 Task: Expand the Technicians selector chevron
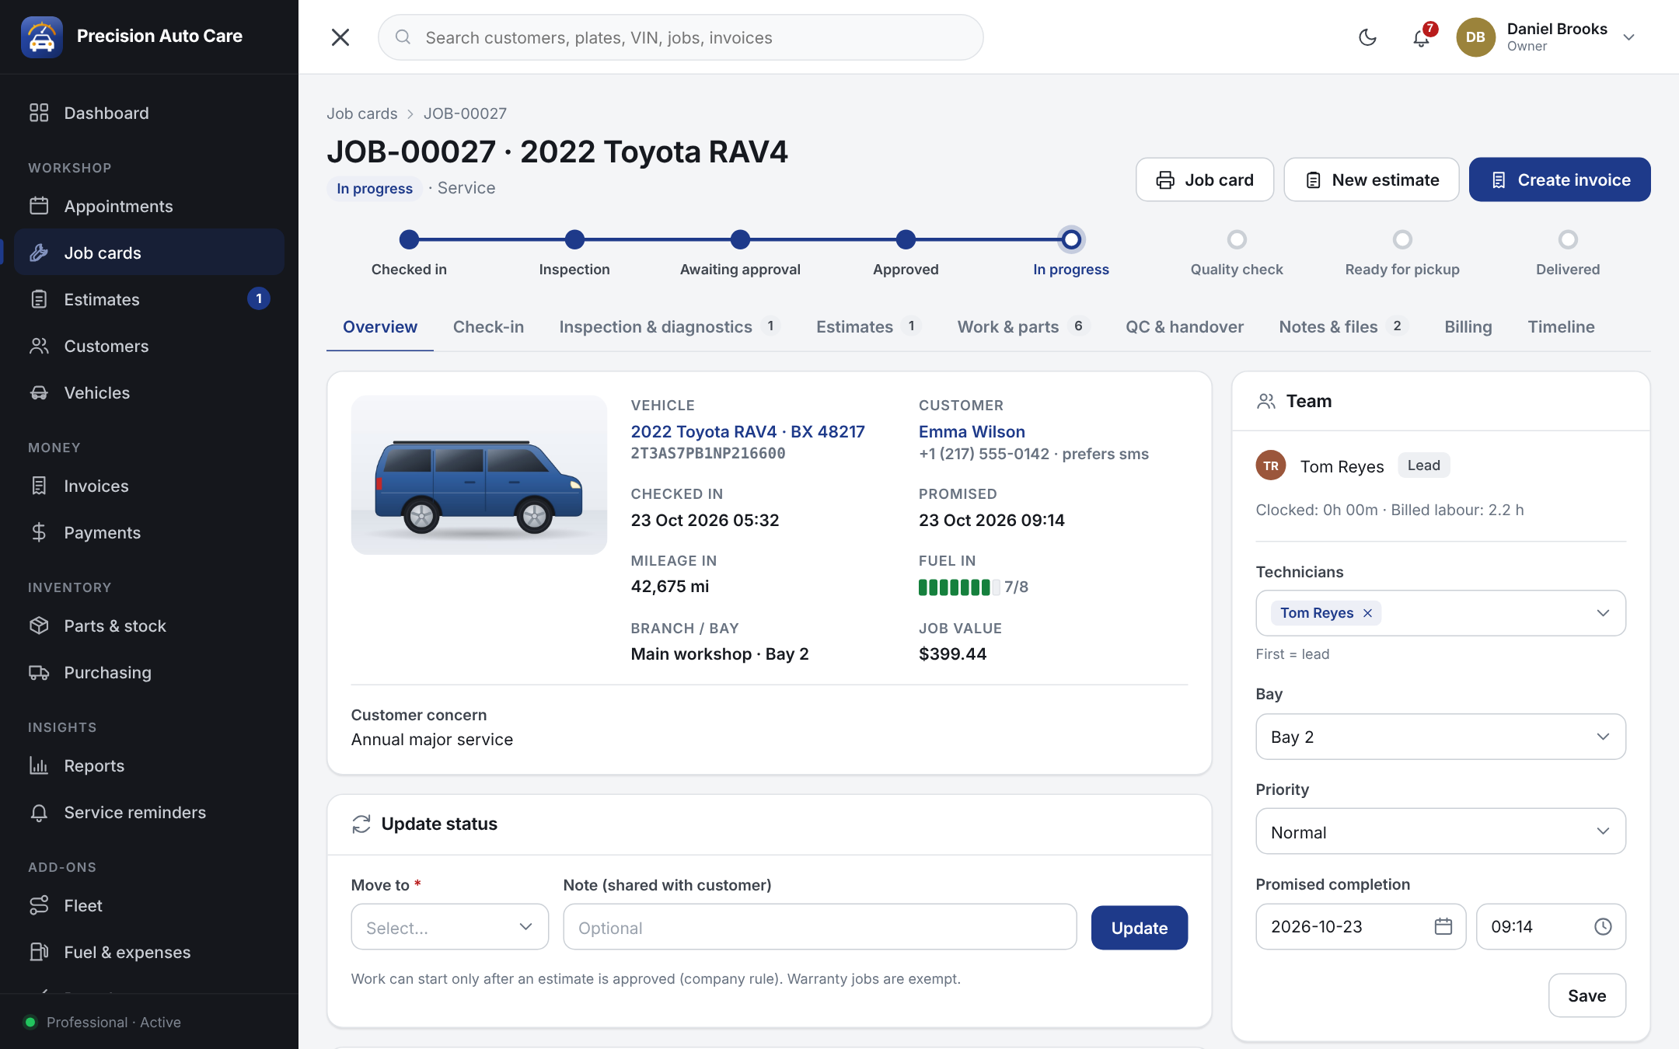pos(1603,613)
